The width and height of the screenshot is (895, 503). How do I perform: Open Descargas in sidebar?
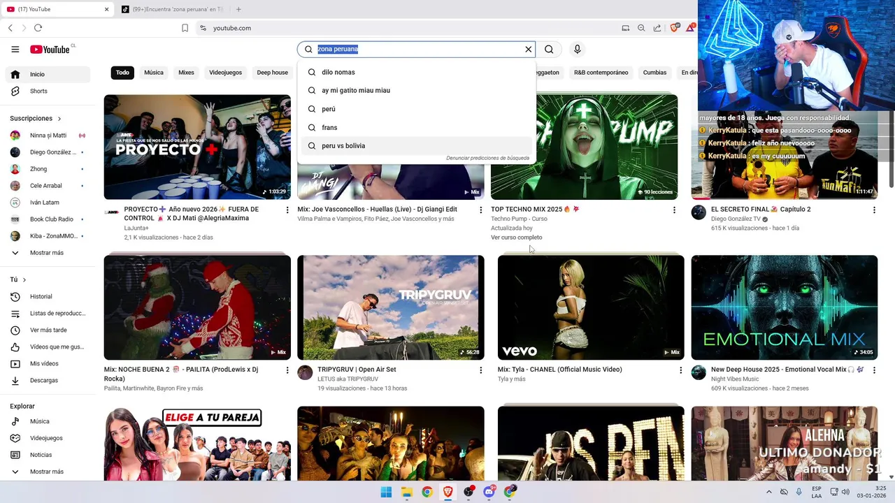pyautogui.click(x=48, y=380)
